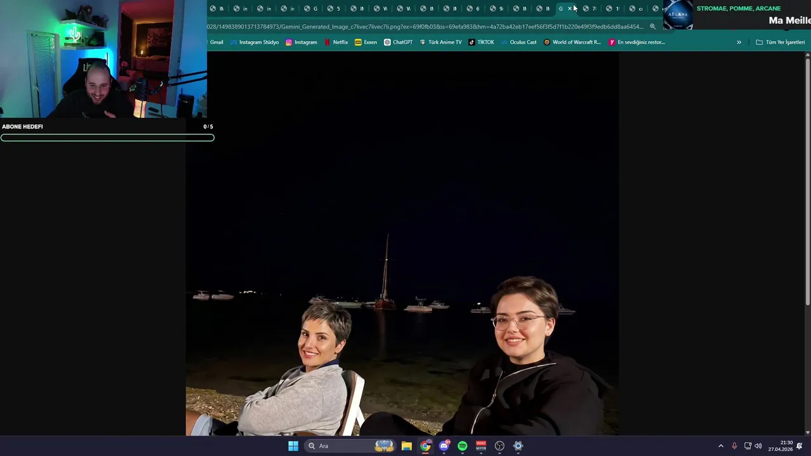Switch to the tab labeled 7 right of active tab
811x456 pixels.
[590, 8]
